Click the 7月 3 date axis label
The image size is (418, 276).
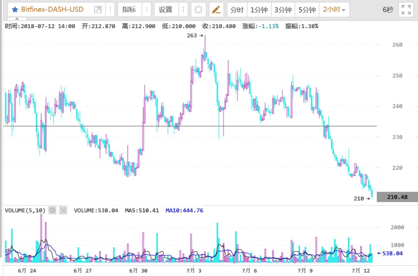(194, 271)
